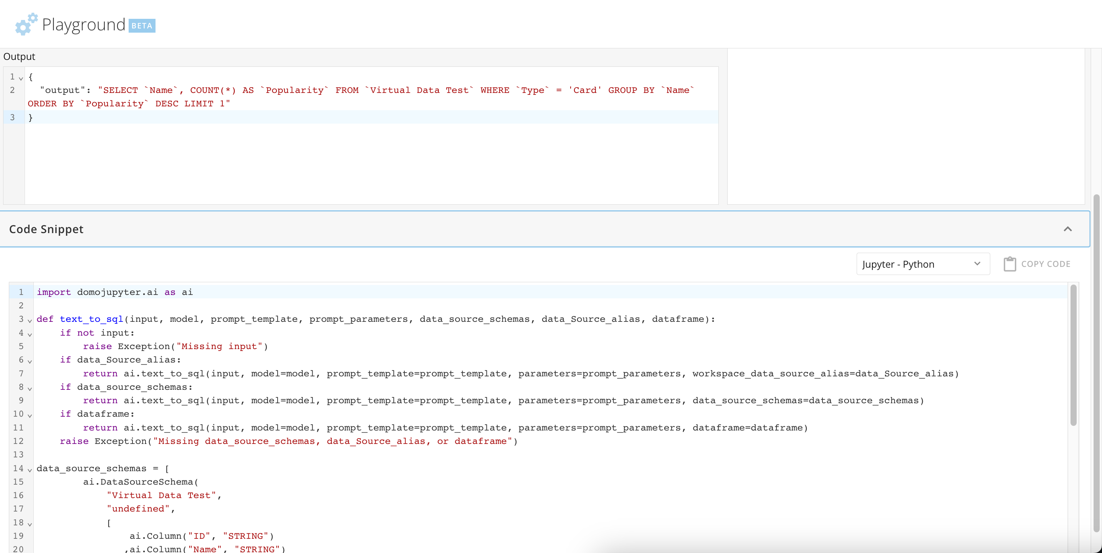Click the Code Snippet panel title
This screenshot has height=553, width=1102.
(46, 229)
